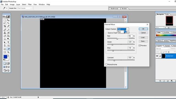Open the Sample Size dropdown
Image resolution: width=176 pixels, height=99 pixels.
[25, 8]
